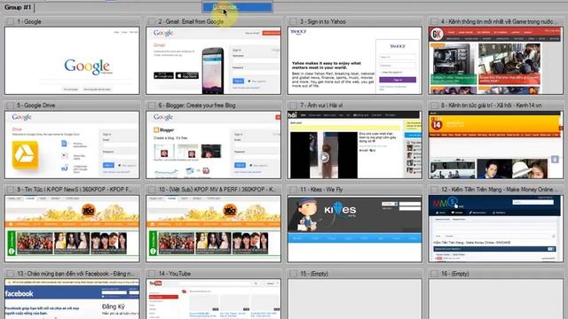The width and height of the screenshot is (568, 319).
Task: Open the Hài vl video site thumbnail
Action: pos(355,144)
